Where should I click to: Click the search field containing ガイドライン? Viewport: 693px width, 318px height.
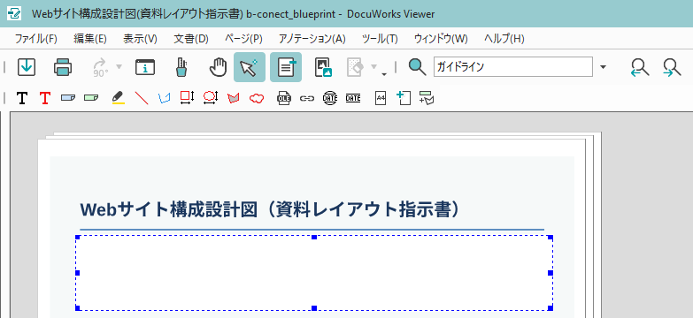point(513,67)
